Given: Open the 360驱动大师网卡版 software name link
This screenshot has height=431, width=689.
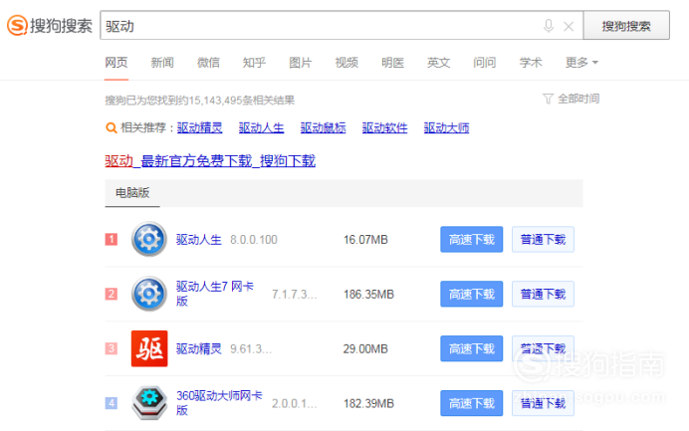Looking at the screenshot, I should [x=219, y=403].
